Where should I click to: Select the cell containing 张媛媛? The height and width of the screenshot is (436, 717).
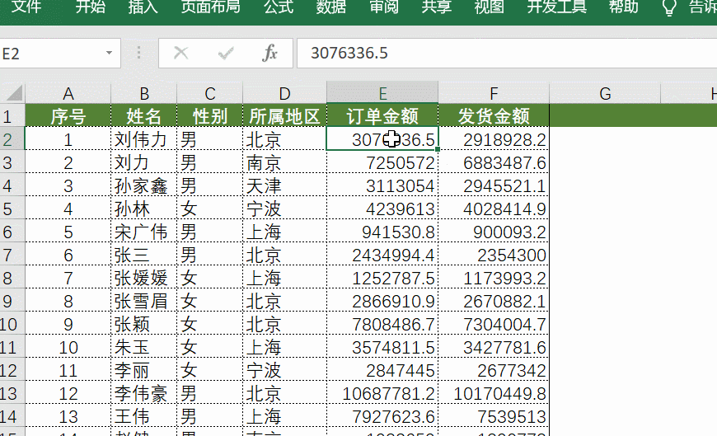[144, 278]
